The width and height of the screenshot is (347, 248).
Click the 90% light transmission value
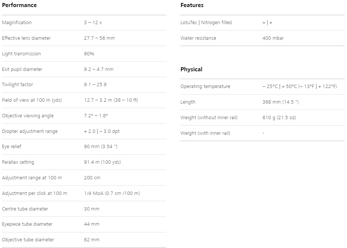[x=89, y=54]
